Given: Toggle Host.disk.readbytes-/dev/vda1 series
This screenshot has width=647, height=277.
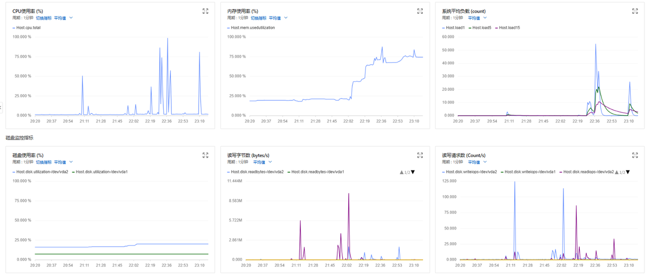Looking at the screenshot, I should 316,172.
